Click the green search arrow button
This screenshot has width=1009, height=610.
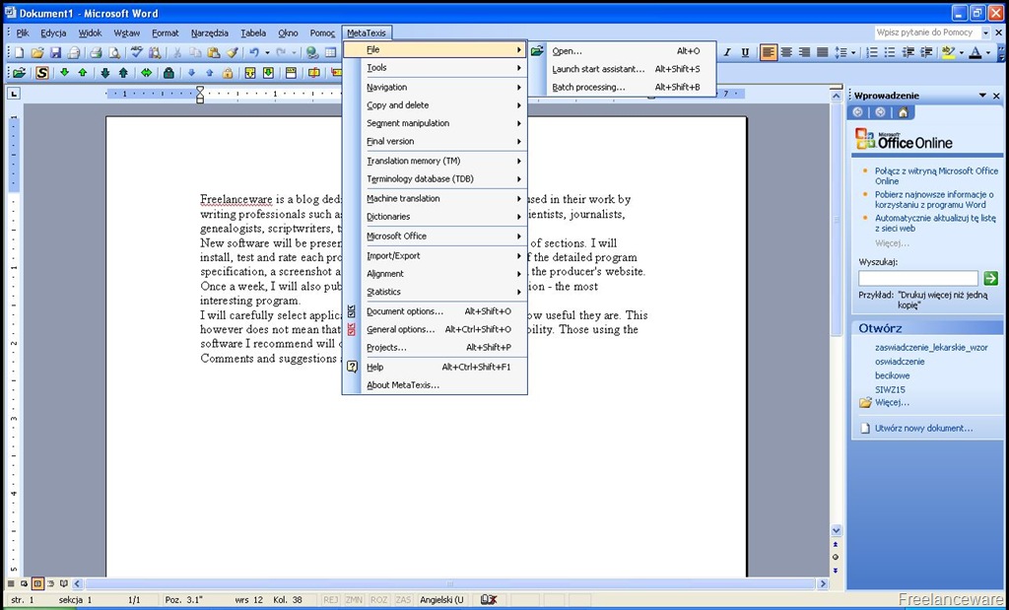coord(991,278)
